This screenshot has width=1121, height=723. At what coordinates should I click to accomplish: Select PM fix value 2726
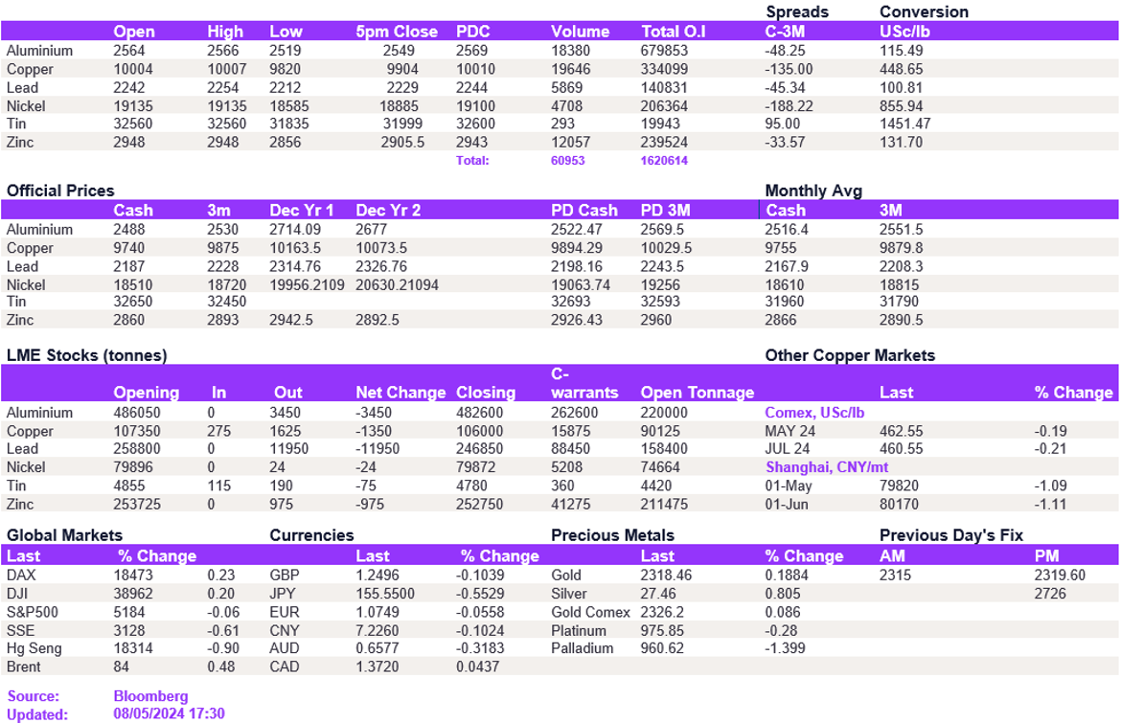click(1049, 594)
